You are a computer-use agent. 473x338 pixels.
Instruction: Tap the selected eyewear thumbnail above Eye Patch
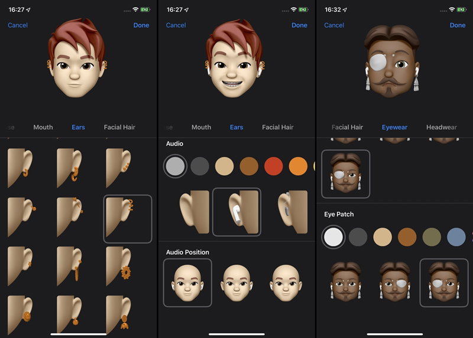346,173
